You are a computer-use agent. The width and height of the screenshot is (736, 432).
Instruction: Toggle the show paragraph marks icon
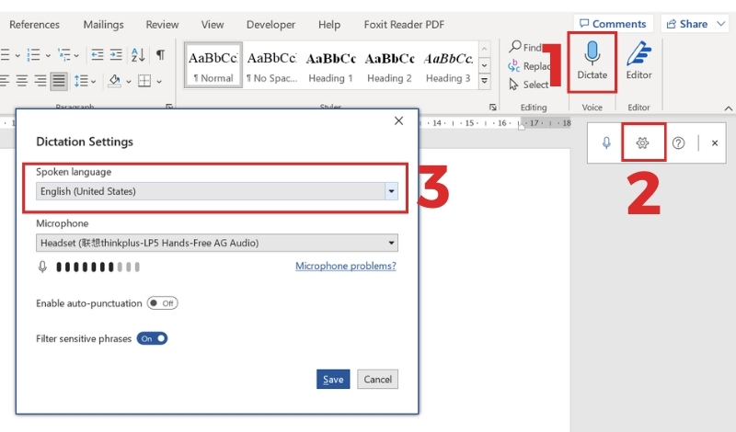point(160,55)
